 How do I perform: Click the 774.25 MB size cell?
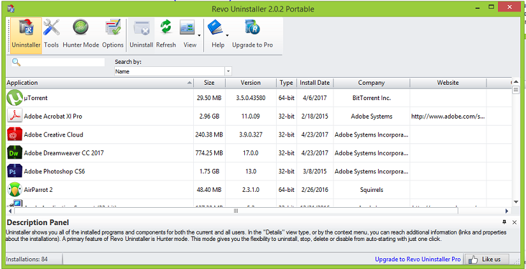point(209,153)
